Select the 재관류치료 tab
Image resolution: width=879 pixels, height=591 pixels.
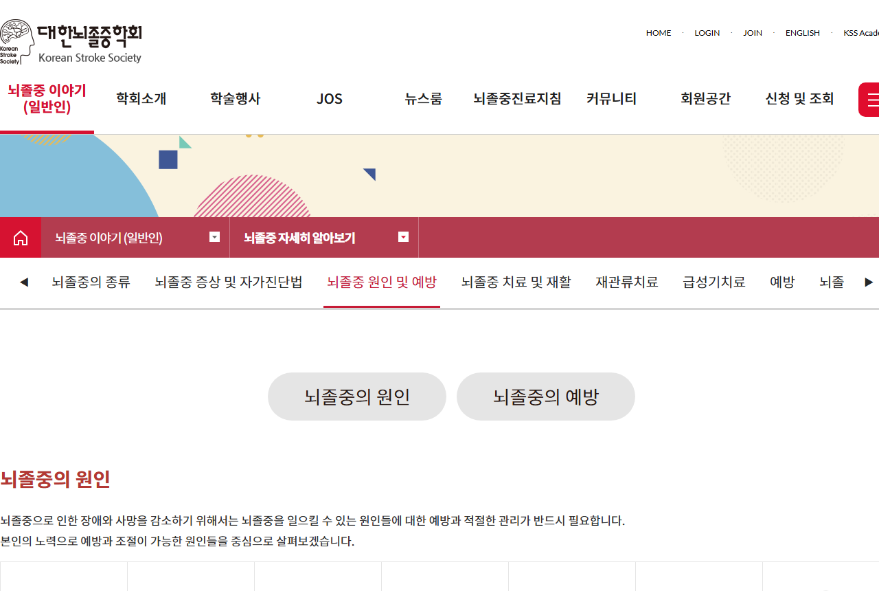tap(627, 282)
